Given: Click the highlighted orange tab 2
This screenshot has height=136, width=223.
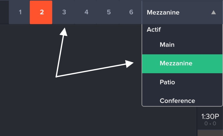Looking at the screenshot, I should [x=41, y=12].
